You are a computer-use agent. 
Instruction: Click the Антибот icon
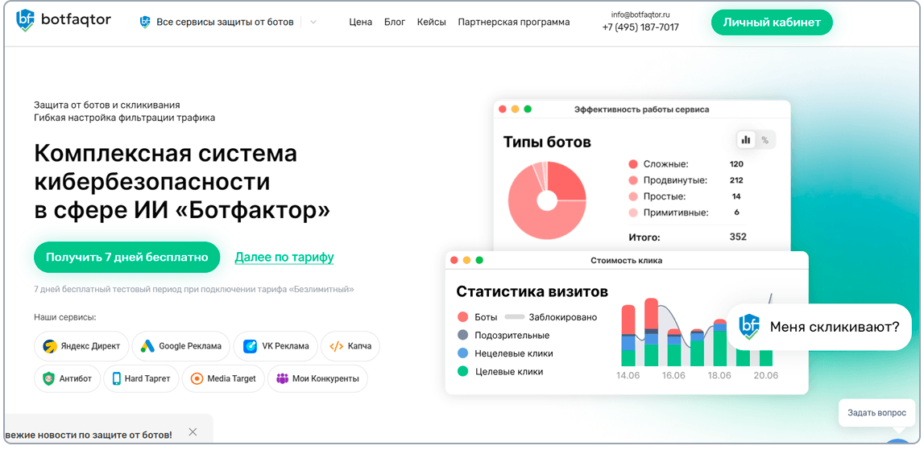[49, 378]
